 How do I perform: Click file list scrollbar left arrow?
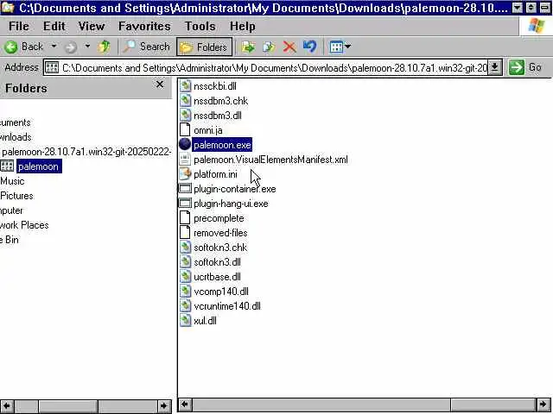(185, 405)
